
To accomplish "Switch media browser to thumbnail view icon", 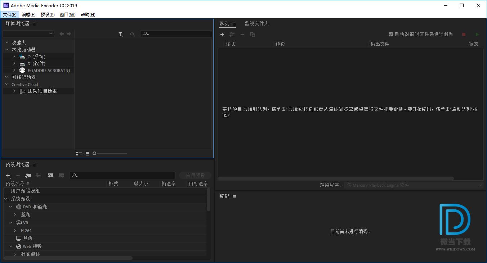I will tap(88, 154).
